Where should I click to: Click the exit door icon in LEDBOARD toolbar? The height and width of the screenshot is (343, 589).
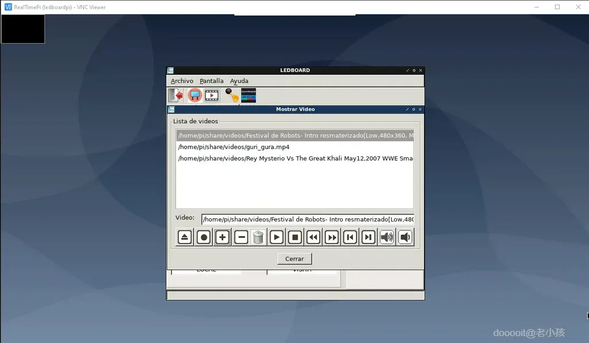coord(175,95)
